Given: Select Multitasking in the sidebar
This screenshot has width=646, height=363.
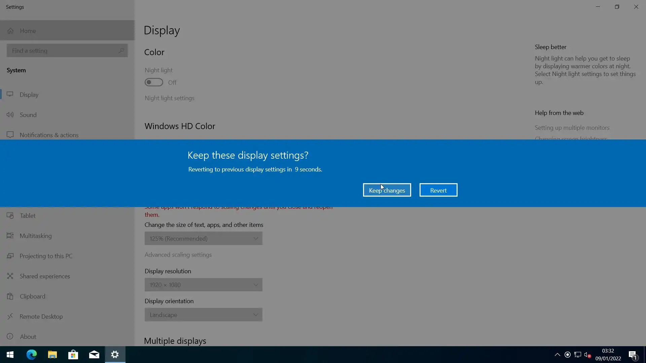Looking at the screenshot, I should pyautogui.click(x=35, y=236).
